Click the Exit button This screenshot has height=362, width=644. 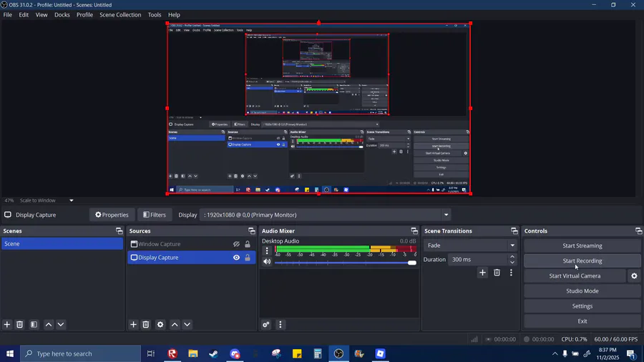click(x=582, y=321)
